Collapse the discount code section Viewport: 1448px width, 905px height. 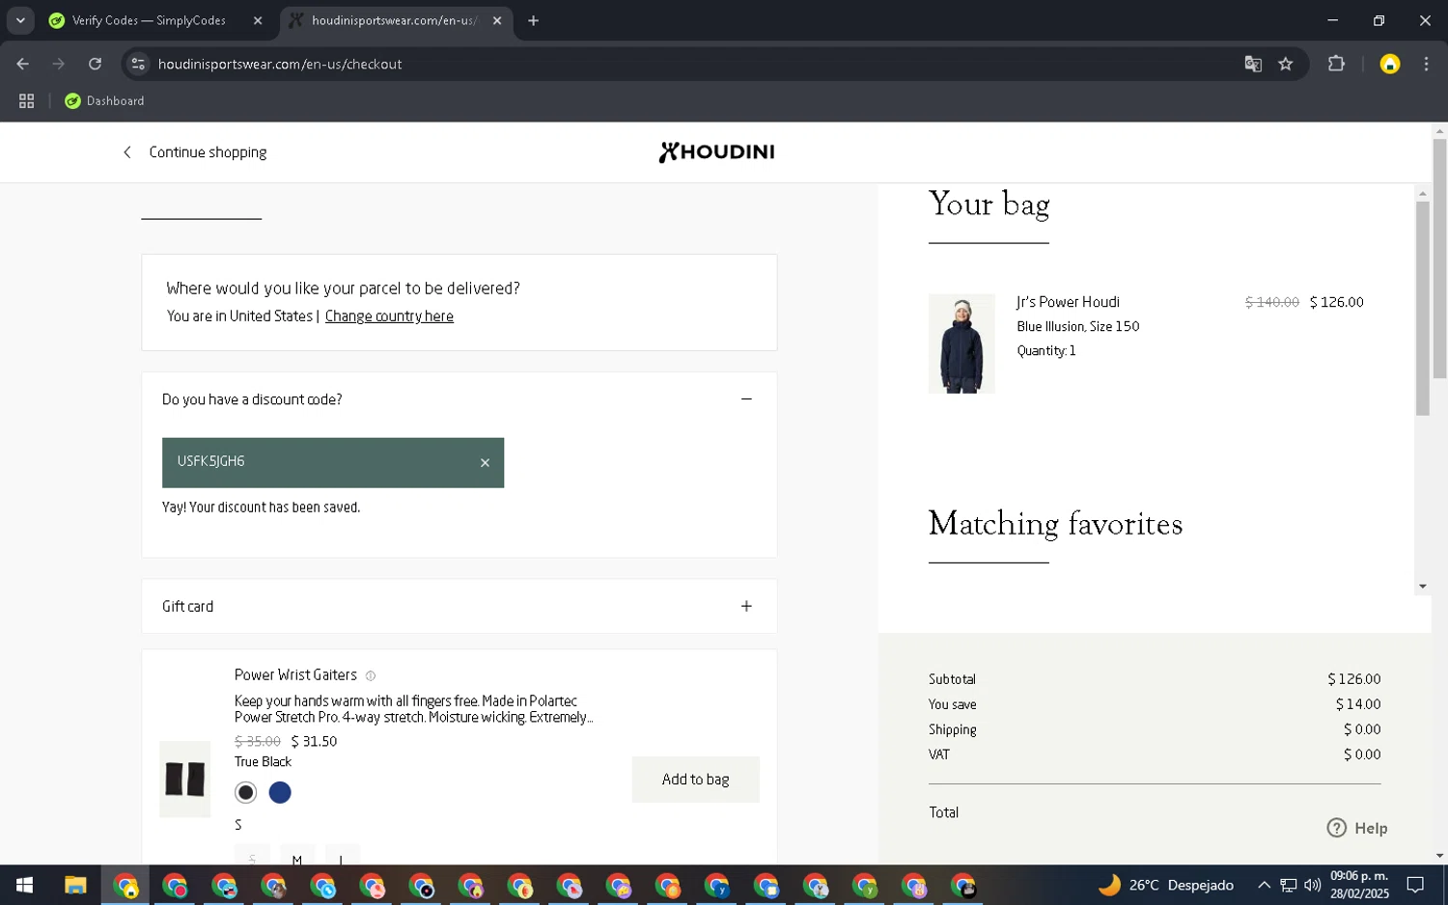[746, 399]
